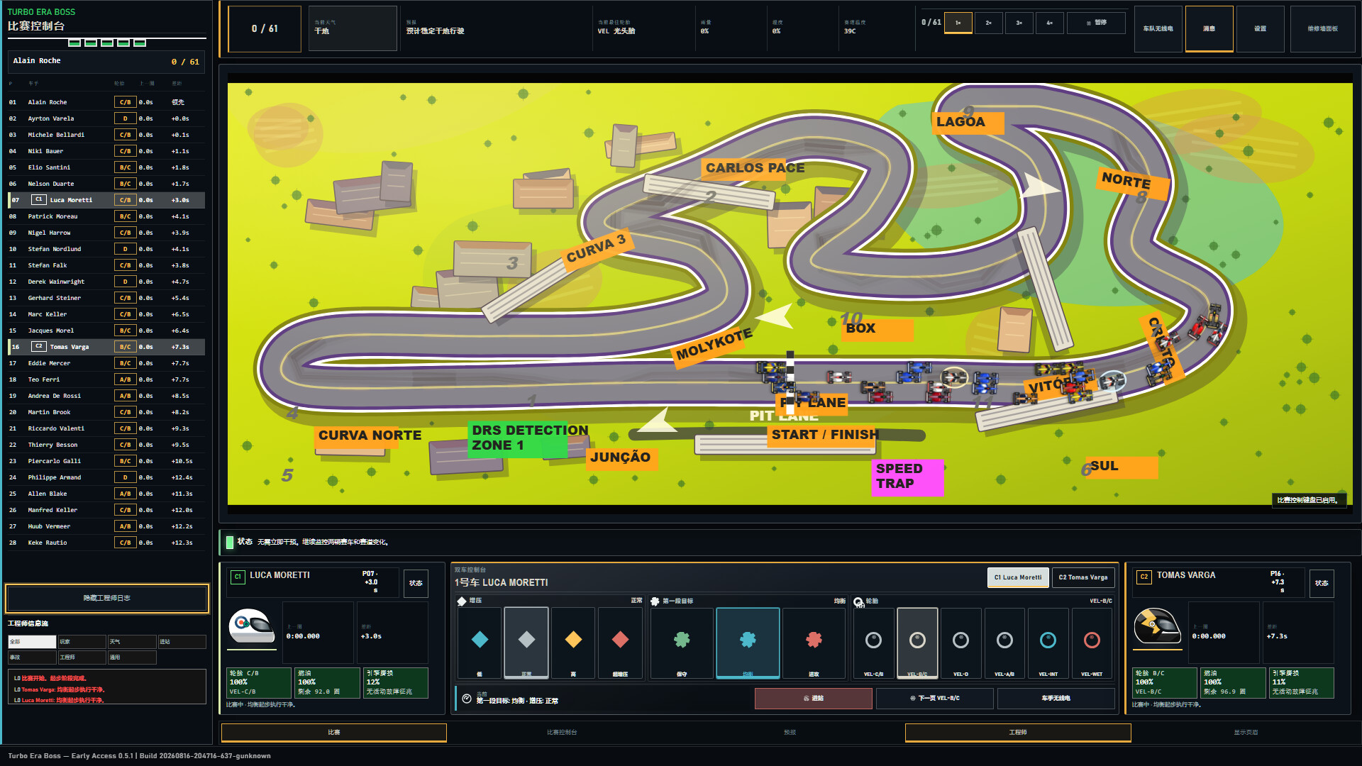Viewport: 1362px width, 766px height.
Task: Click the tyre section header icon
Action: 858,601
